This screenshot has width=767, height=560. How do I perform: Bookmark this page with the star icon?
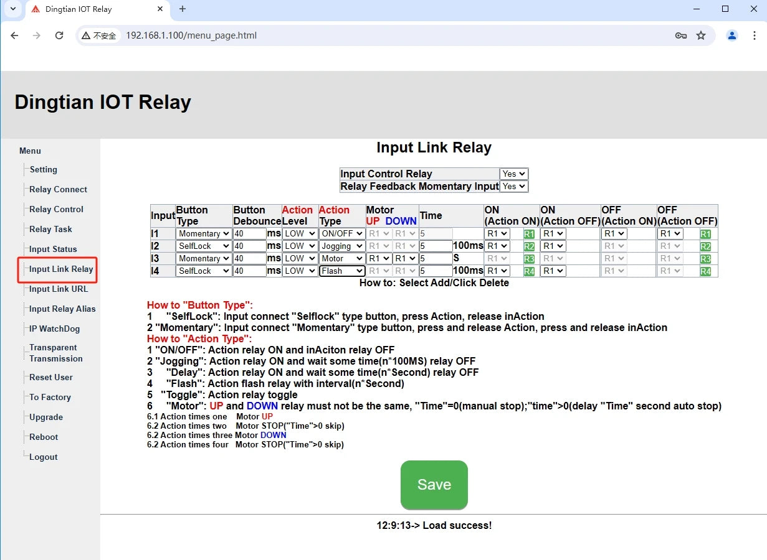point(701,35)
